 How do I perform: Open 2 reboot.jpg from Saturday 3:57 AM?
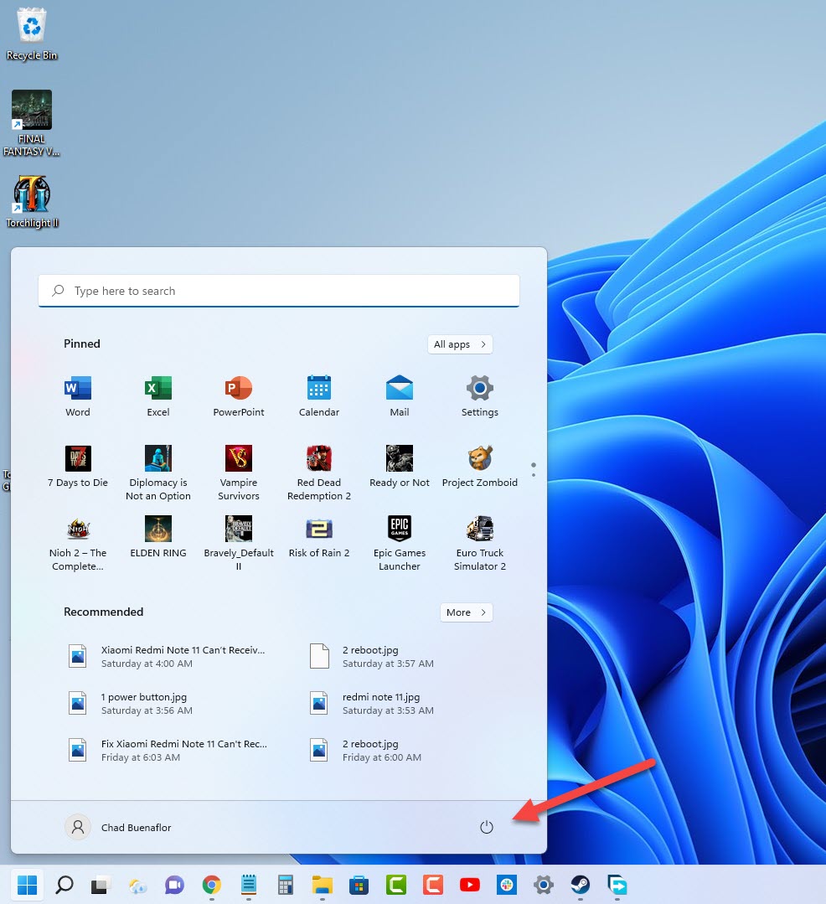click(372, 656)
